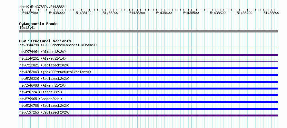Click the 51438500 ruler tick label
Viewport: 287px width, 128px height.
tap(191, 13)
